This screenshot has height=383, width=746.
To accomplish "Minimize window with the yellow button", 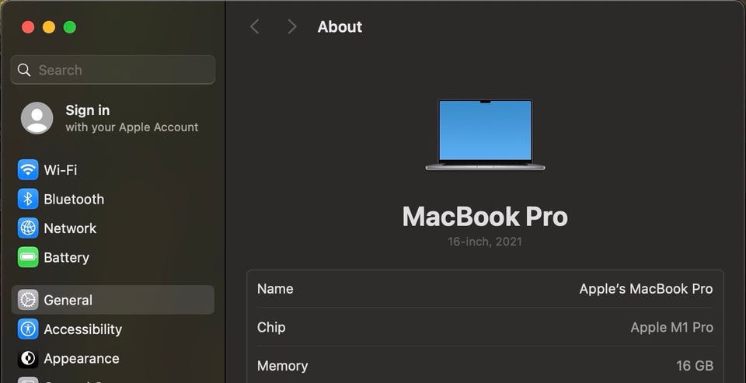I will (x=49, y=27).
